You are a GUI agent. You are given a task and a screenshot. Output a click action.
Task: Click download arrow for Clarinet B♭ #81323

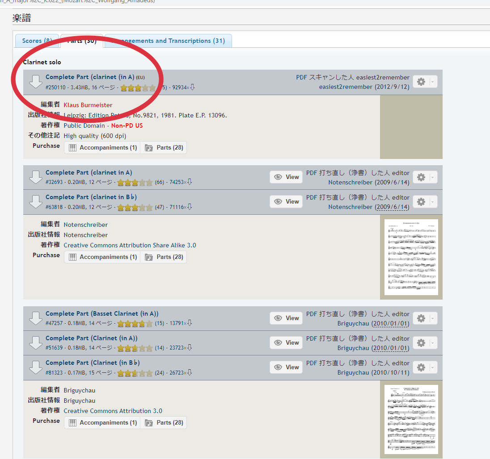click(x=35, y=367)
